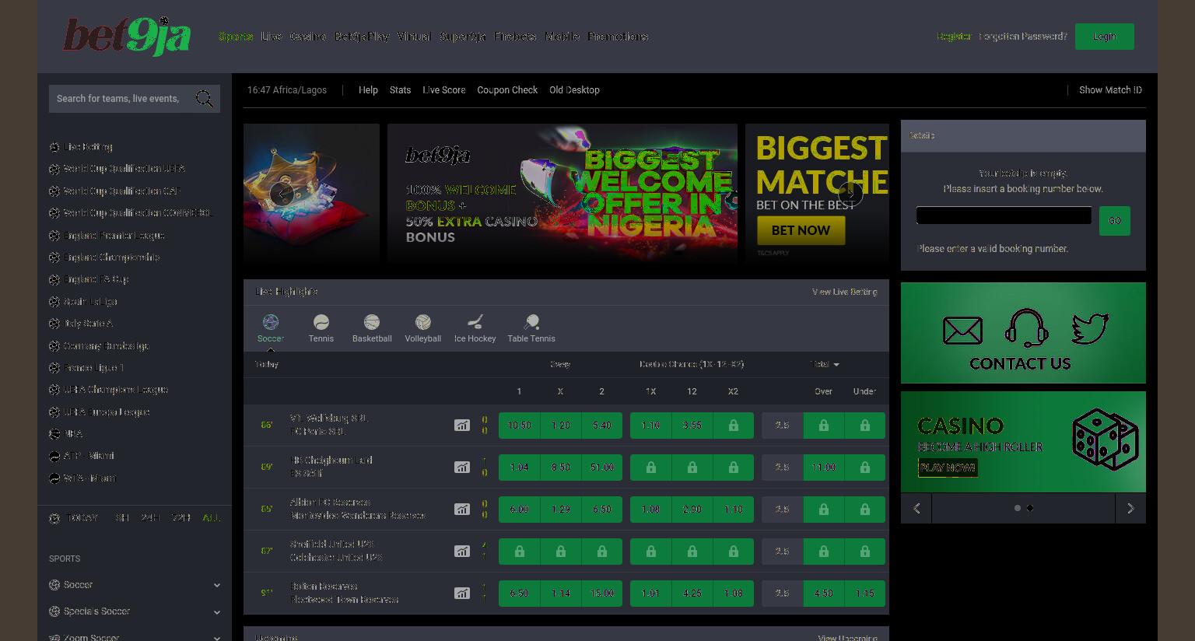Open the Live Score link

(443, 90)
